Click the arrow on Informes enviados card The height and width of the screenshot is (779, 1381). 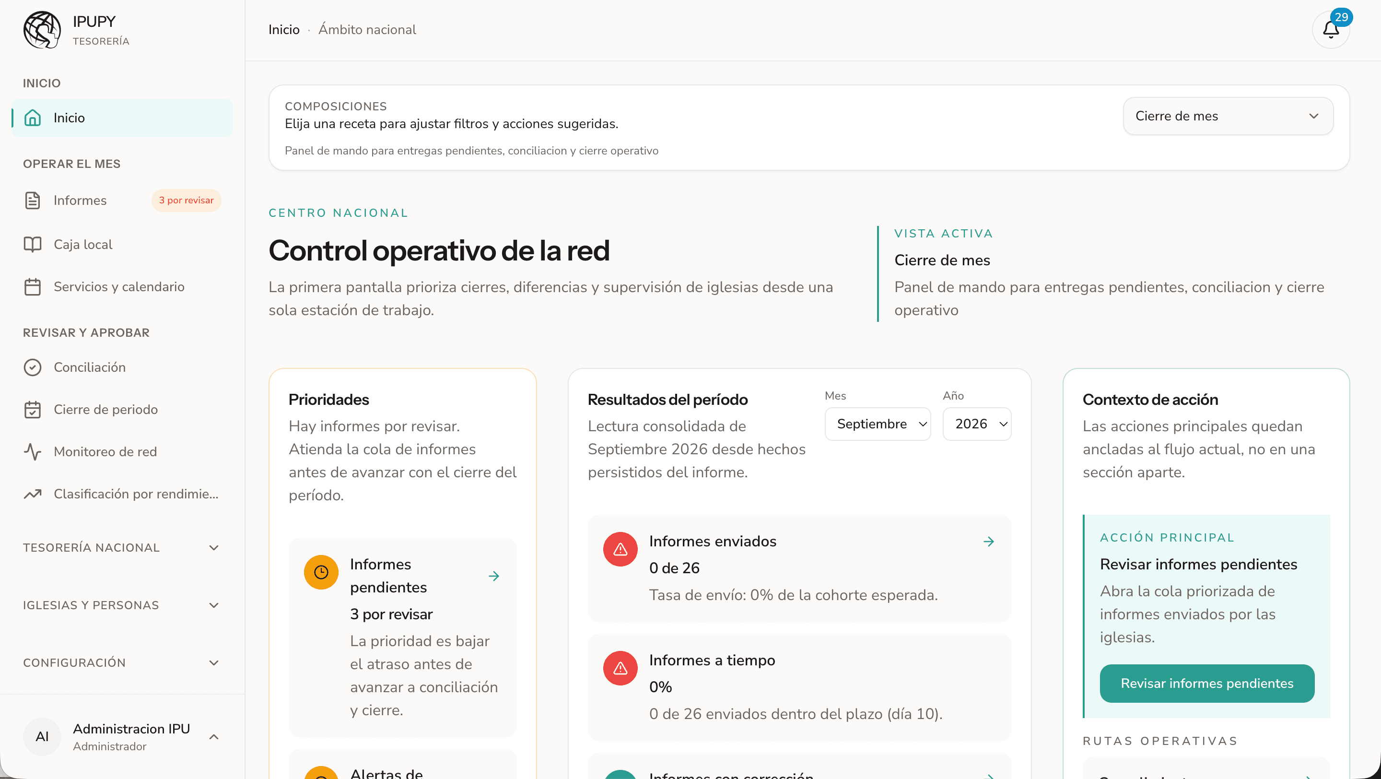click(x=989, y=542)
